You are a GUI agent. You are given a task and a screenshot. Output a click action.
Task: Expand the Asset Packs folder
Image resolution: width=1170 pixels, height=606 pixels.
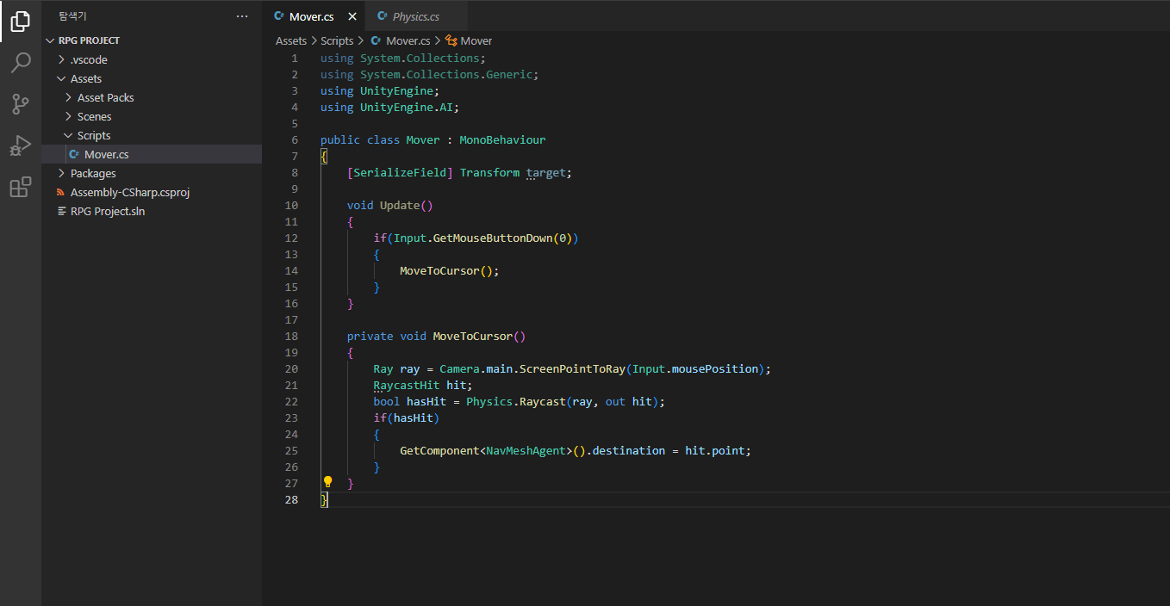tap(105, 97)
